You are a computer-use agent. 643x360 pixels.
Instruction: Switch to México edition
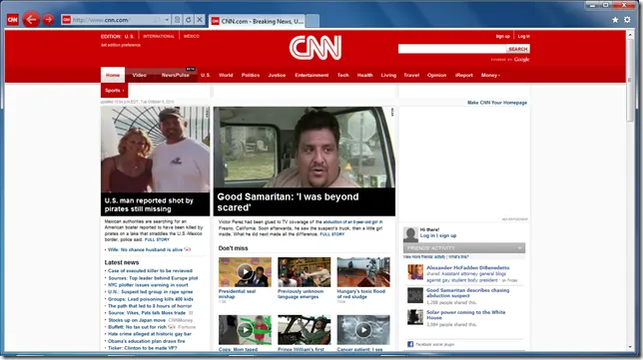point(191,37)
